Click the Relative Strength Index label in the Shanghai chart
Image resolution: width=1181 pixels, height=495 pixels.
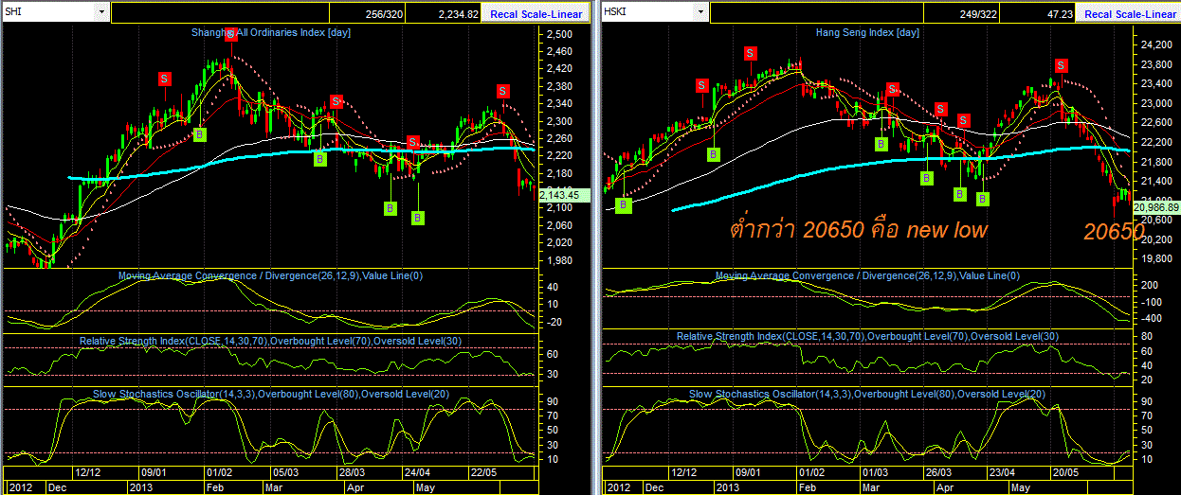point(269,339)
